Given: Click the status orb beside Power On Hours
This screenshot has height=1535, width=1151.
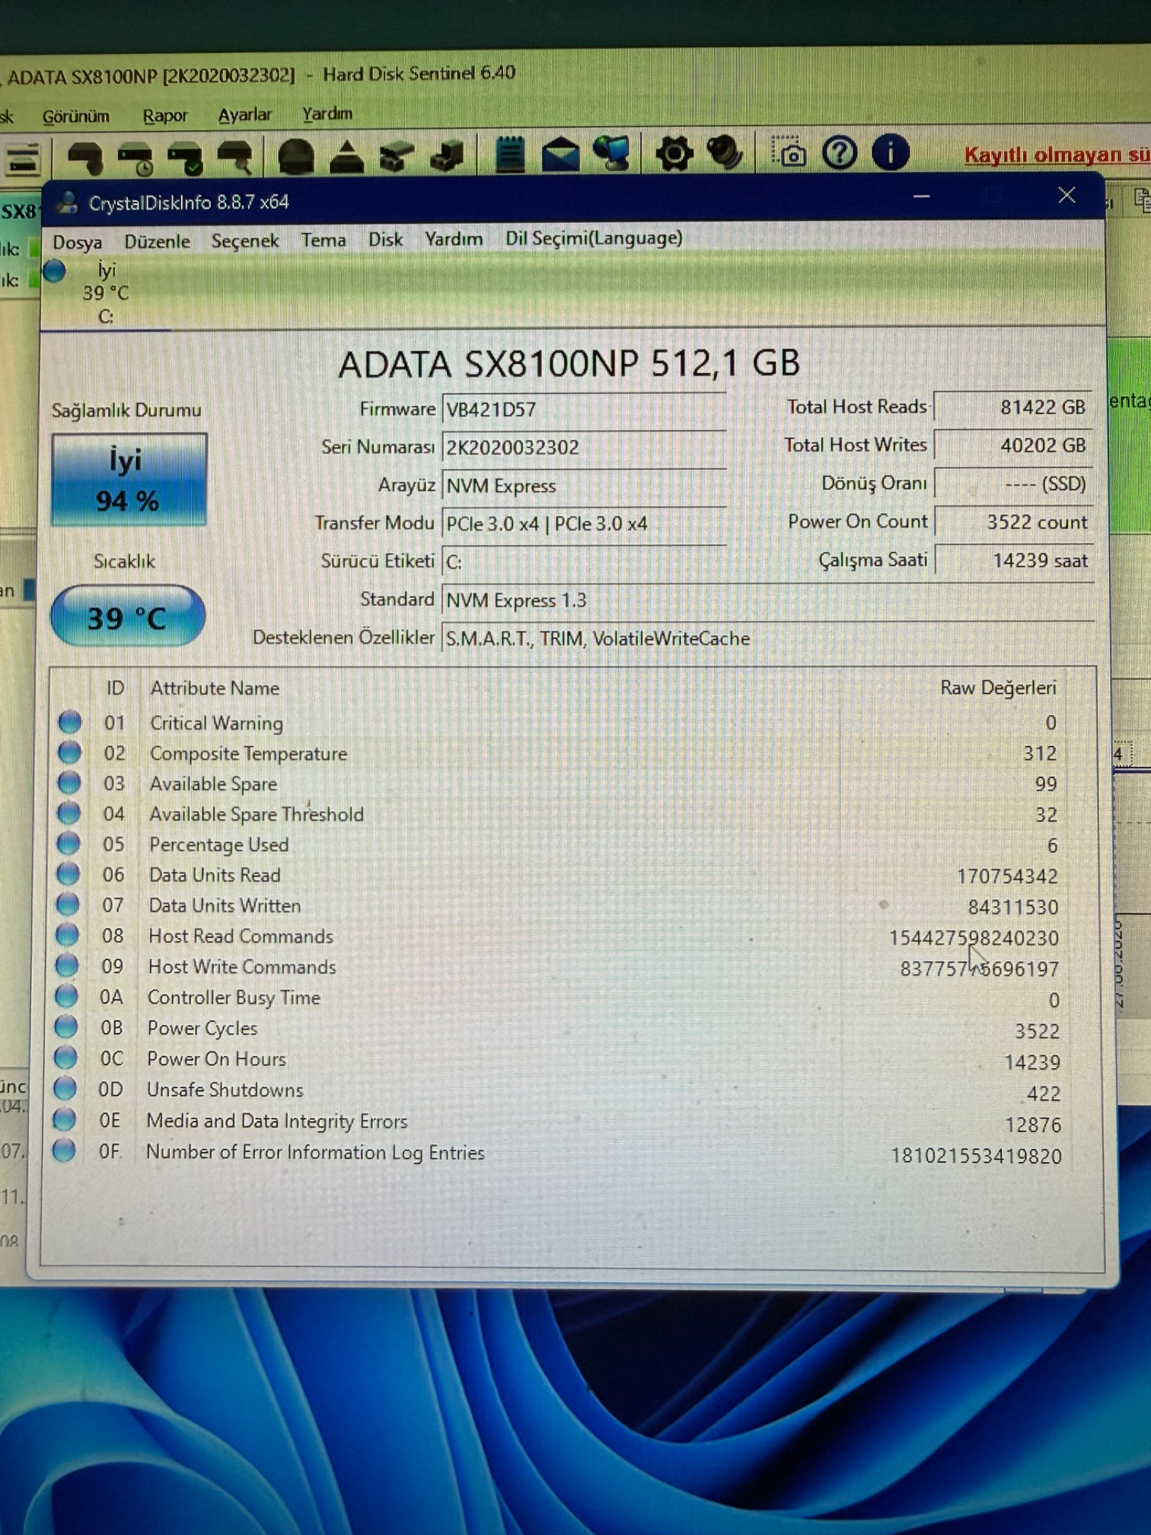Looking at the screenshot, I should click(65, 1058).
